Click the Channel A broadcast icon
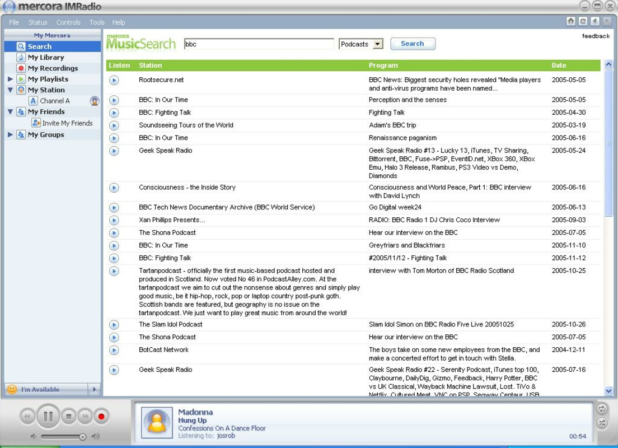 click(95, 101)
